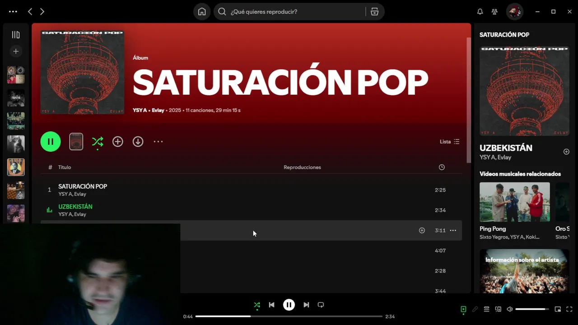Screen dimensions: 578x325
Task: Open YSY A artist link in album header
Action: click(x=140, y=111)
